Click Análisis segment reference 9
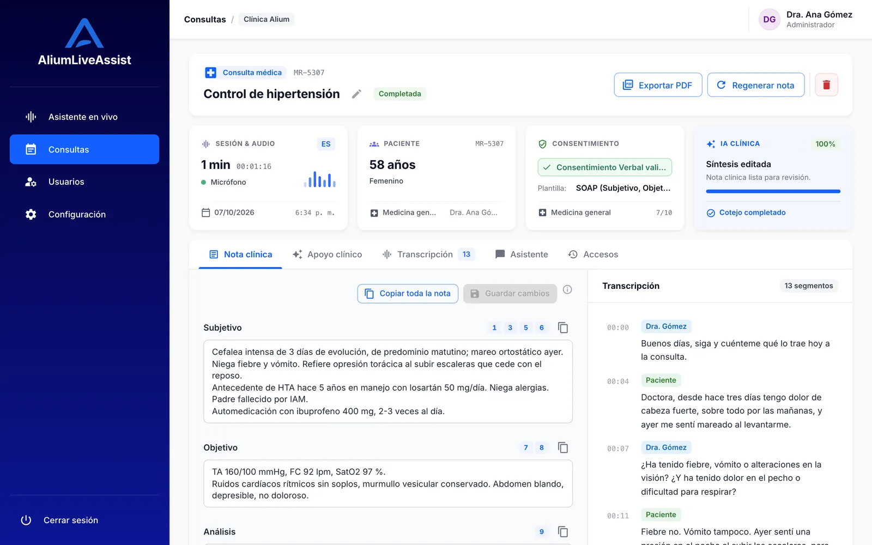872x545 pixels. click(x=542, y=532)
